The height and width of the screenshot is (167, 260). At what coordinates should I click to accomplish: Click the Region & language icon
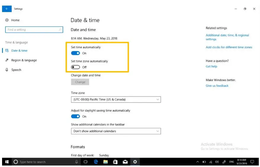pyautogui.click(x=7, y=60)
